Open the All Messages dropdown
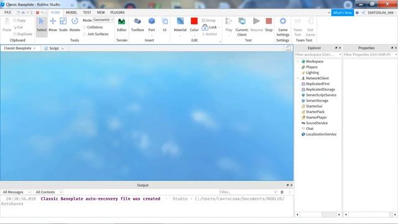The width and height of the screenshot is (398, 224). pyautogui.click(x=16, y=192)
